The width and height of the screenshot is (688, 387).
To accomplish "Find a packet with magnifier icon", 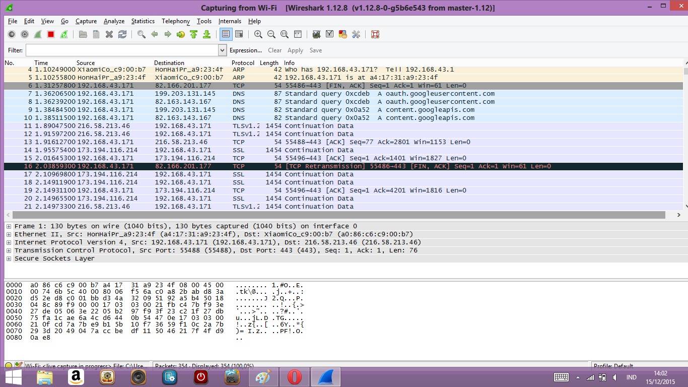I will (x=142, y=34).
